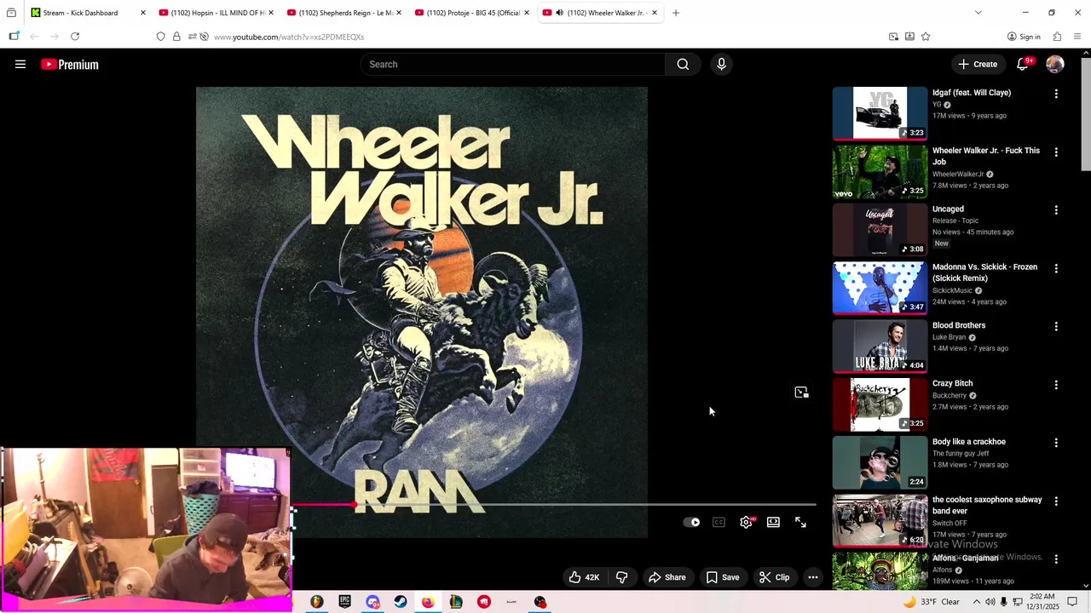Open options for Fuck This Job video
The height and width of the screenshot is (613, 1091).
(1056, 152)
